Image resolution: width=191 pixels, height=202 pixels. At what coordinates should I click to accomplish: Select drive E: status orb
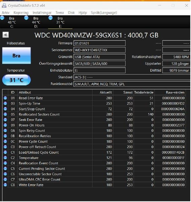50,18
